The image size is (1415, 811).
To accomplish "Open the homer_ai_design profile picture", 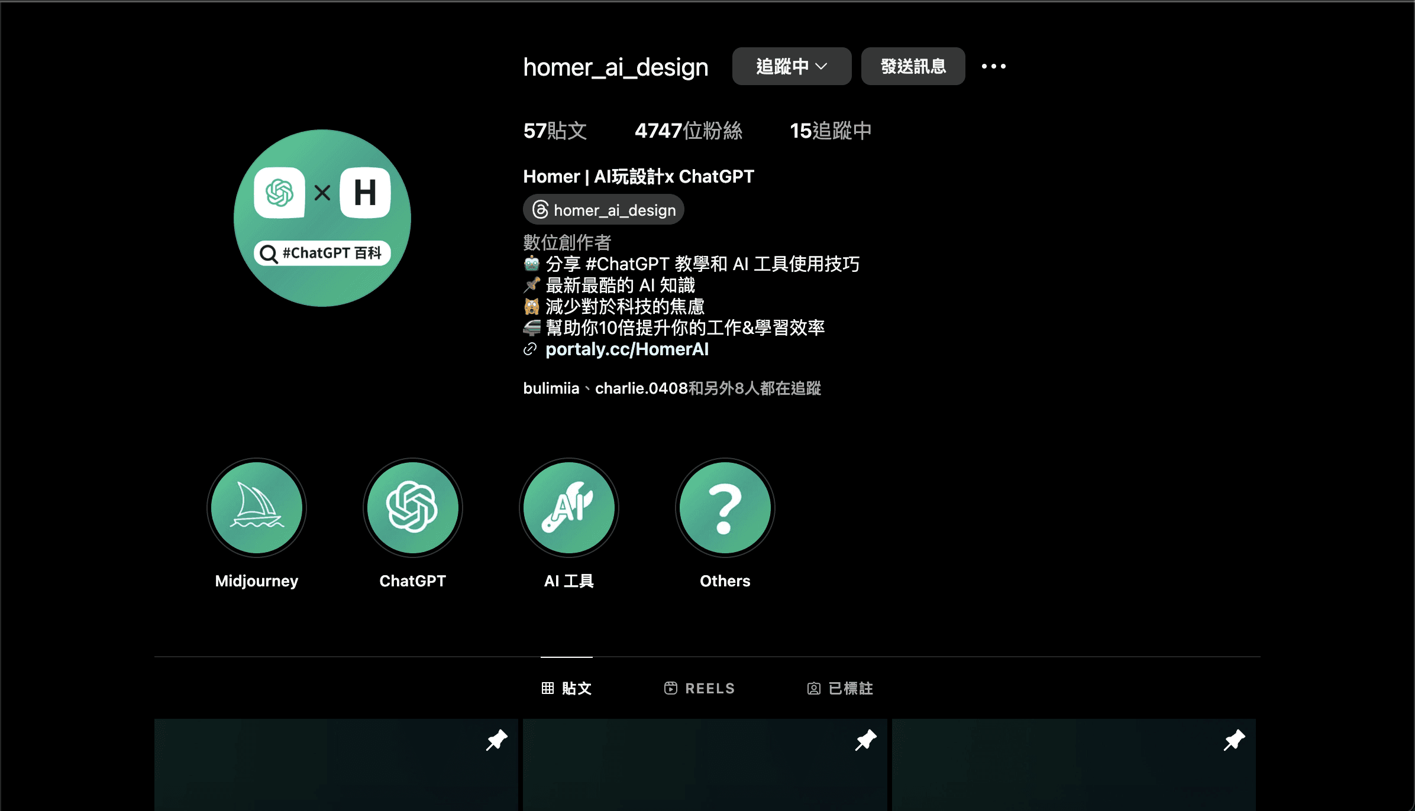I will coord(322,218).
